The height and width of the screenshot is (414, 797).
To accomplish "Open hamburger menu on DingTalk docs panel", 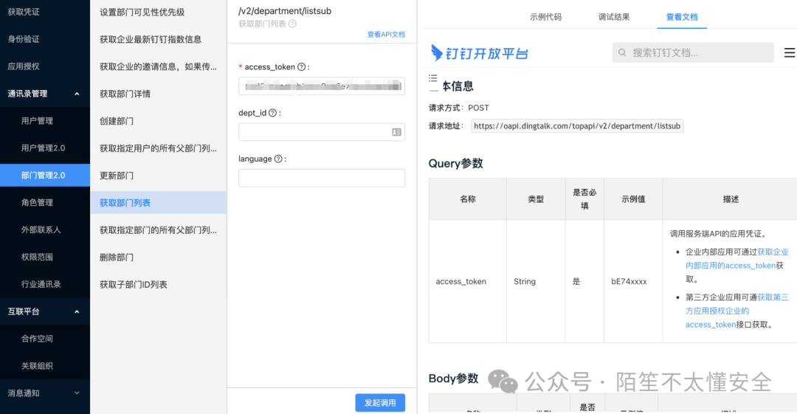I will click(x=790, y=52).
